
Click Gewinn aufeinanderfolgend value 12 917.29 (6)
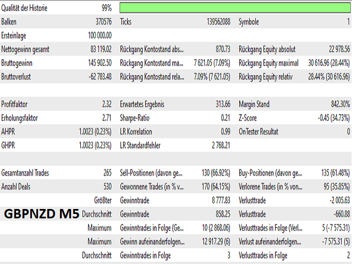pyautogui.click(x=216, y=241)
